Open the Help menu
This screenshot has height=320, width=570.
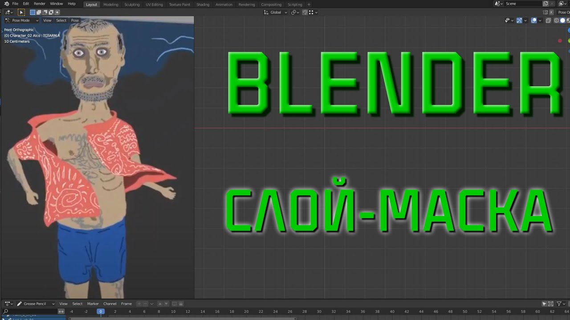coord(72,4)
